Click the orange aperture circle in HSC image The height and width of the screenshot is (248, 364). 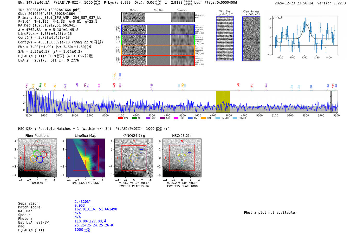182,158
